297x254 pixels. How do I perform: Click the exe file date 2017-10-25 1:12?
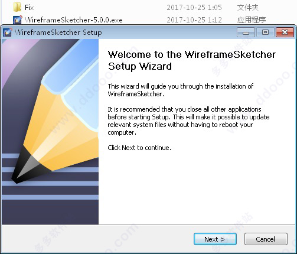click(194, 20)
